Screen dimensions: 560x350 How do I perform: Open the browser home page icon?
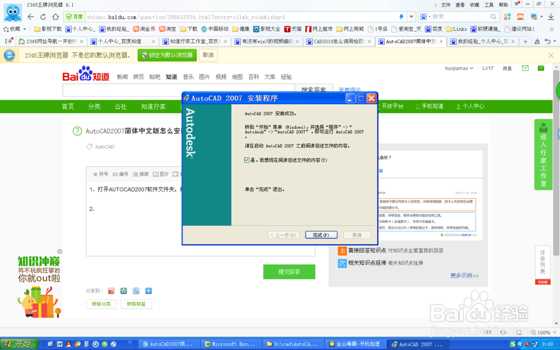tap(55, 17)
